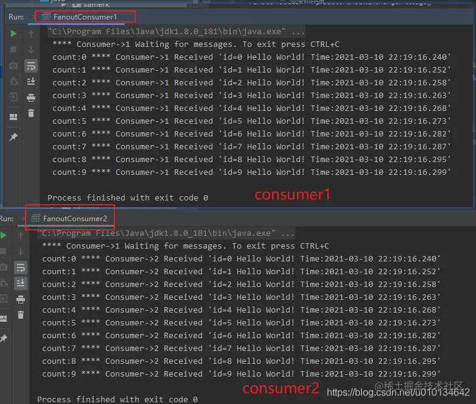Viewport: 476px width, 404px height.
Task: Clear all FanoutConsumer1 console output with trash icon
Action: pos(31,113)
